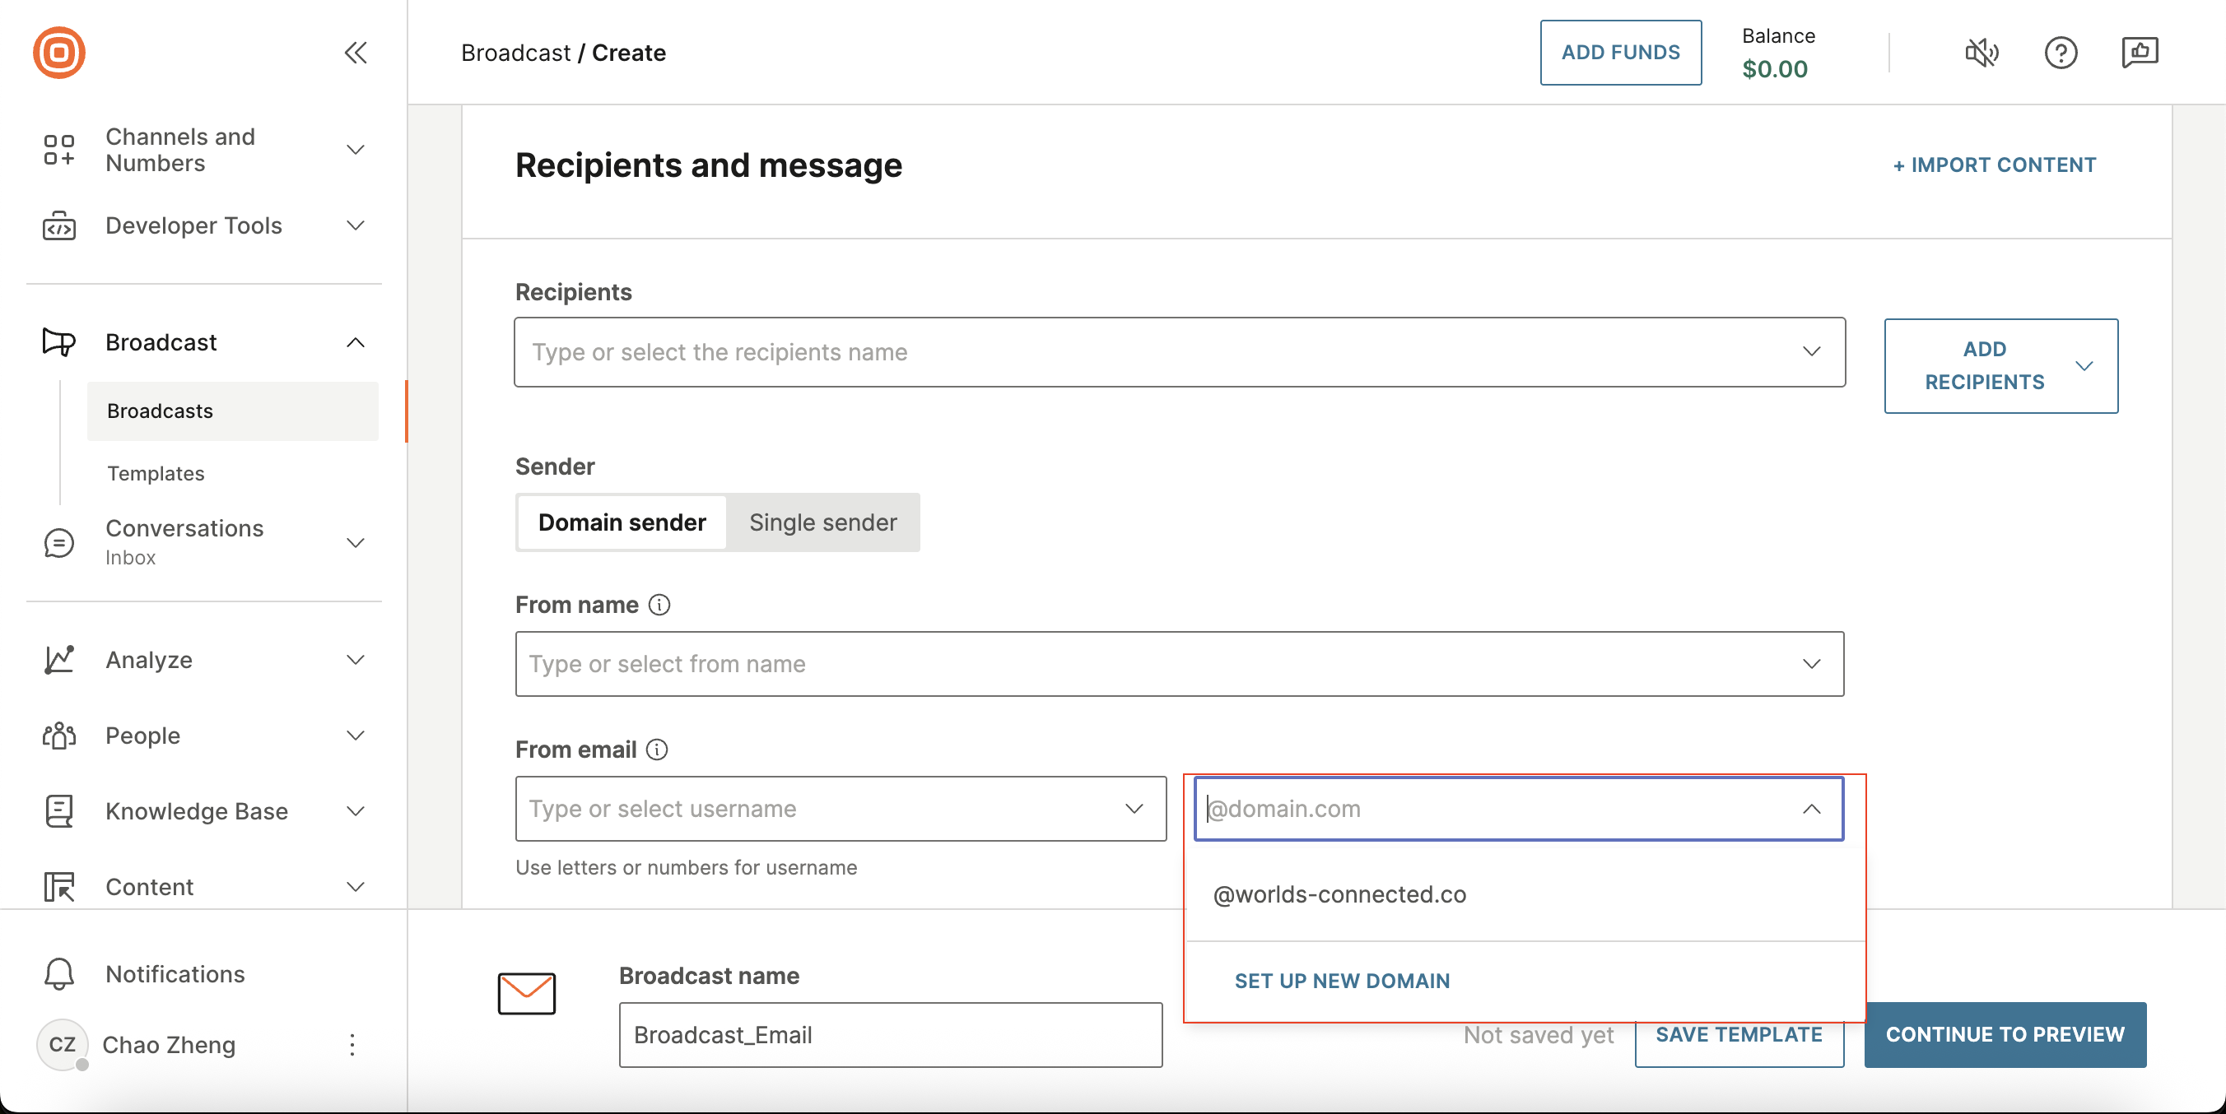Click the $0.00 balance amount

coord(1774,68)
